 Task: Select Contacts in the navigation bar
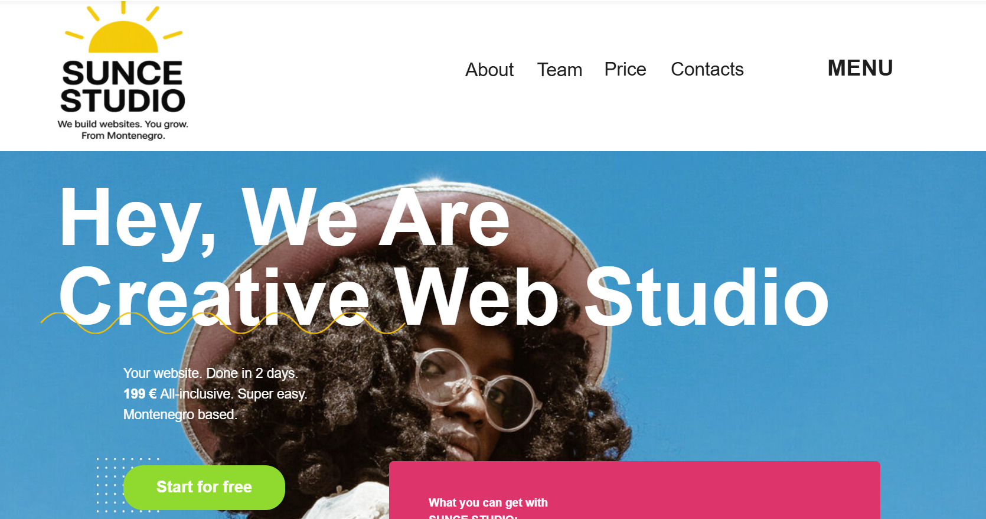707,69
